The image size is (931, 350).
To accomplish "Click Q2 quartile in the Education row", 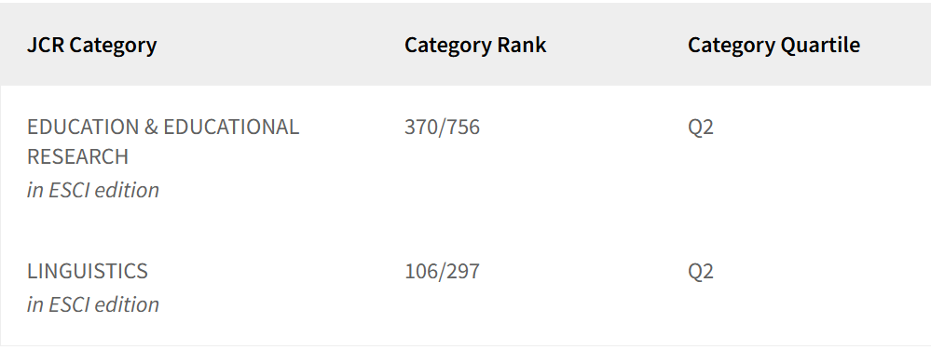I will point(701,127).
